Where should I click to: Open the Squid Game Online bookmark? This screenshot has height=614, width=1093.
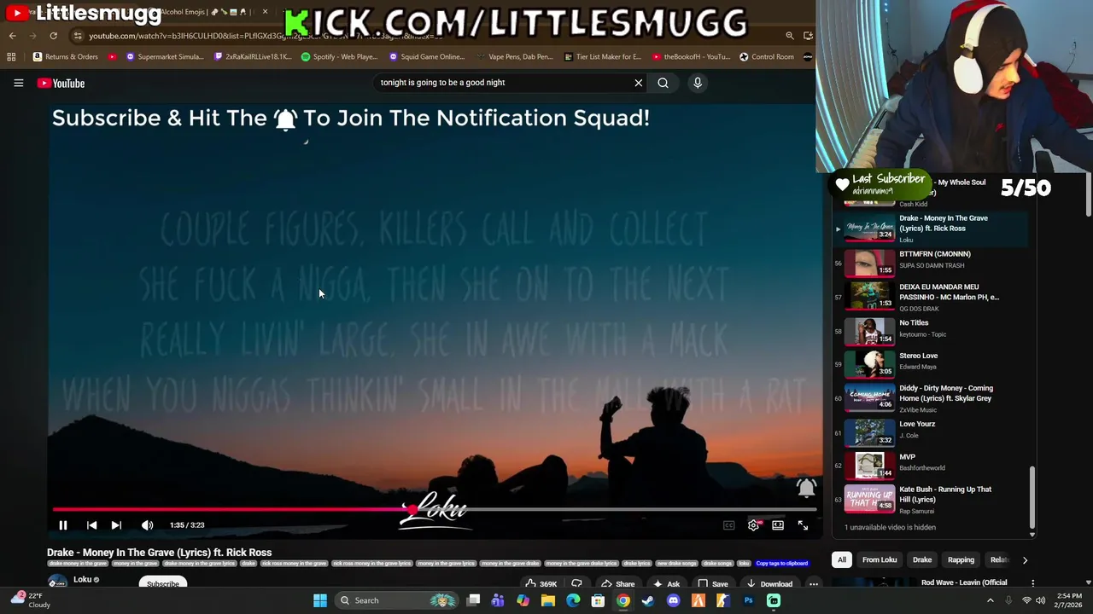426,57
